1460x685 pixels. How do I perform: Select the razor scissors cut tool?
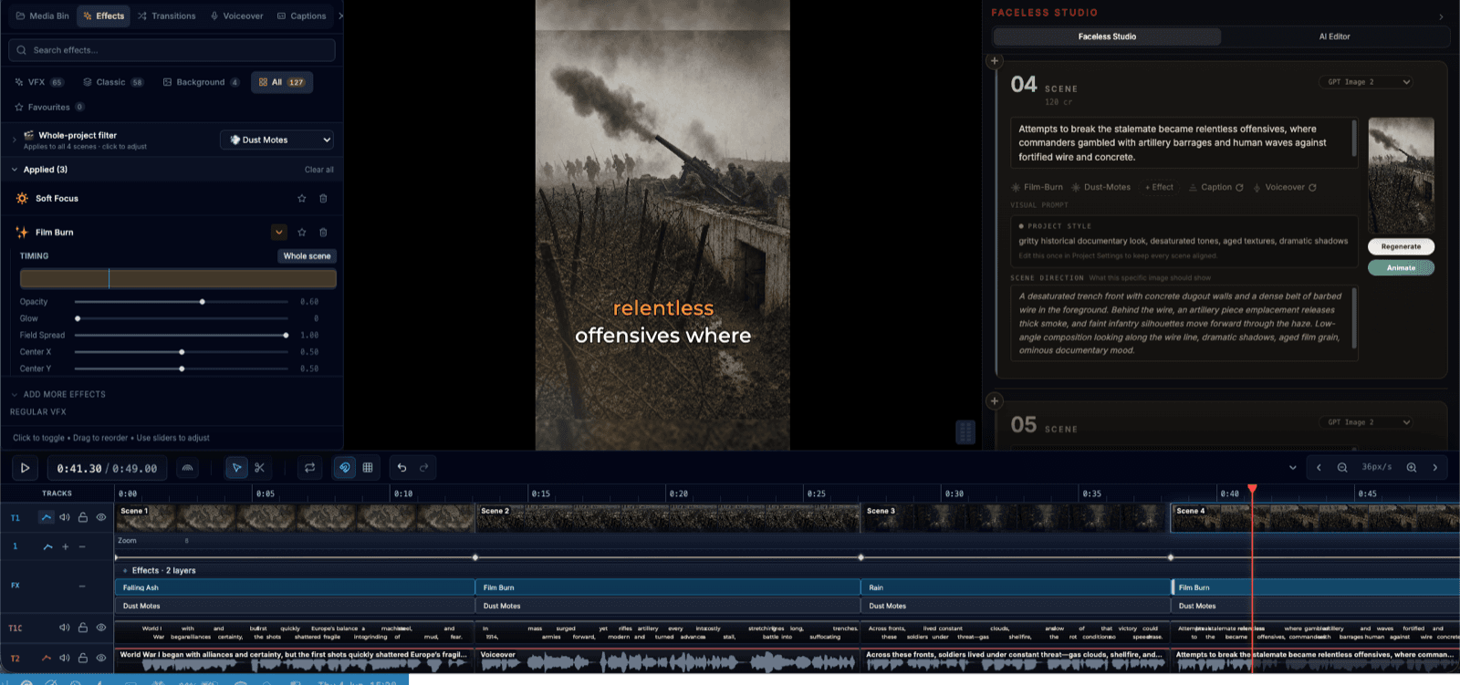pyautogui.click(x=260, y=468)
